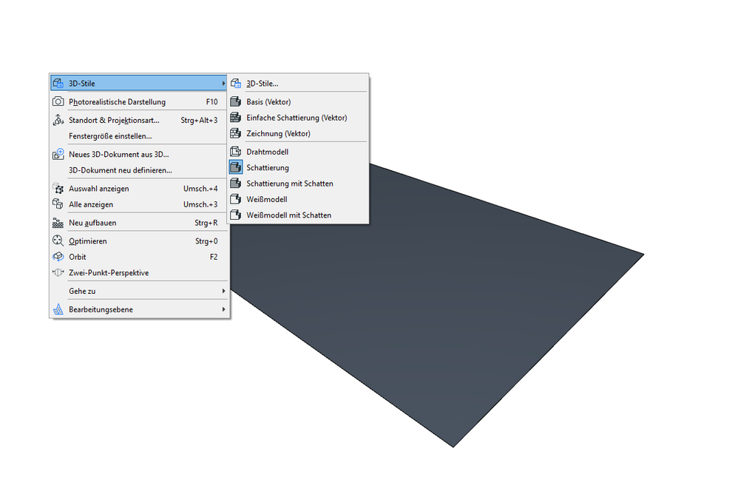The width and height of the screenshot is (738, 504).
Task: Click the Neues 3D-Dokument aus 3D icon
Action: click(58, 154)
